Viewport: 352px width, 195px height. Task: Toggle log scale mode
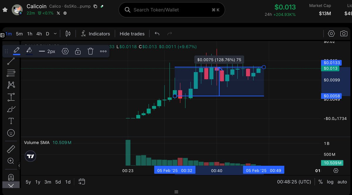(x=330, y=182)
